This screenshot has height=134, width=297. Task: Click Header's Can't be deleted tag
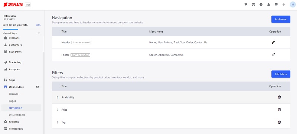coord(81,43)
